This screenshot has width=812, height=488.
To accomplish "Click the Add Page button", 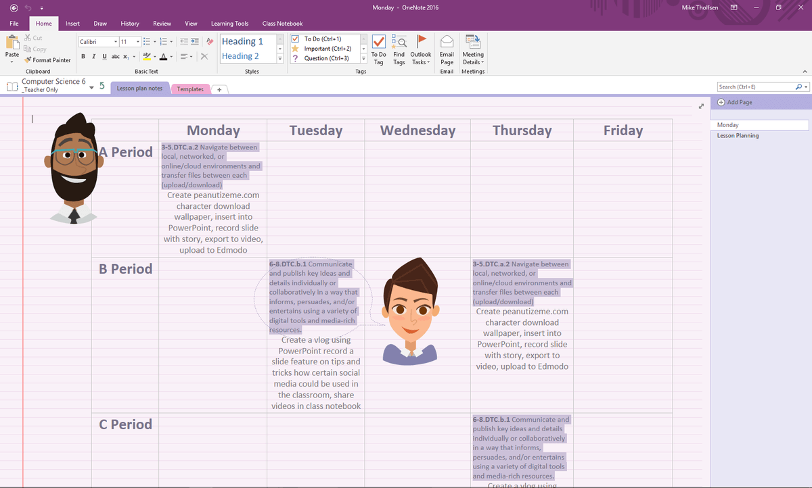I will click(735, 102).
